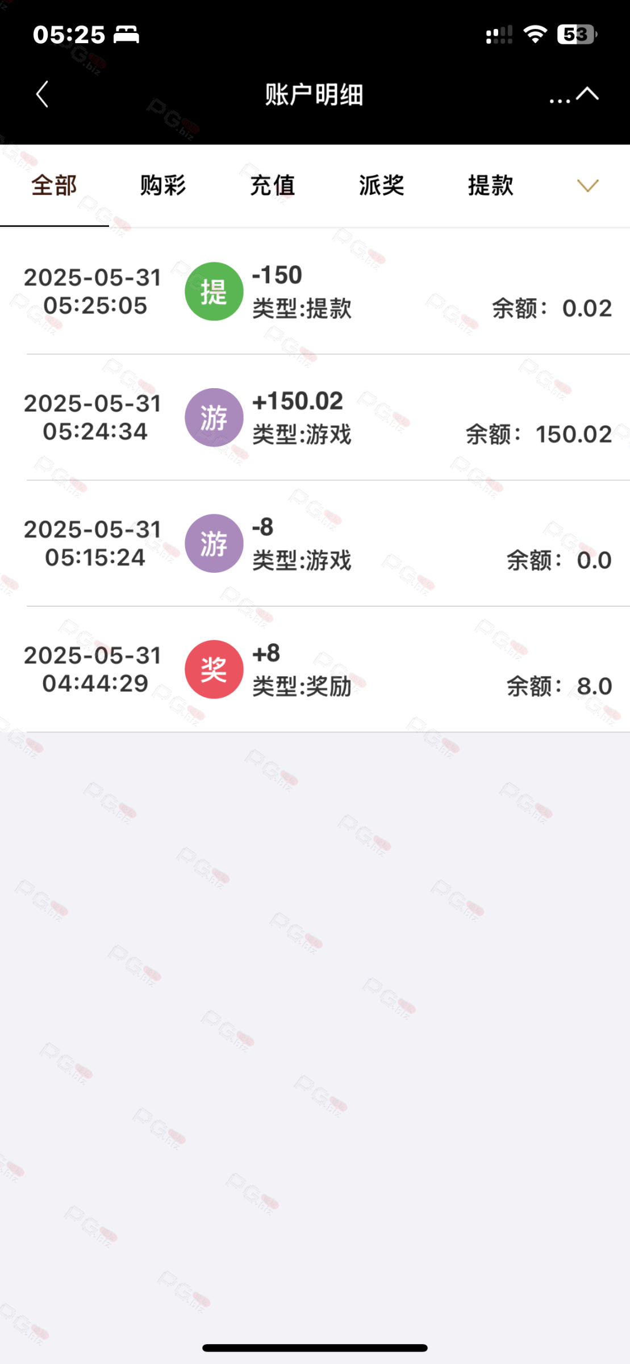Tap the Wi-Fi status bar icon

[x=535, y=35]
